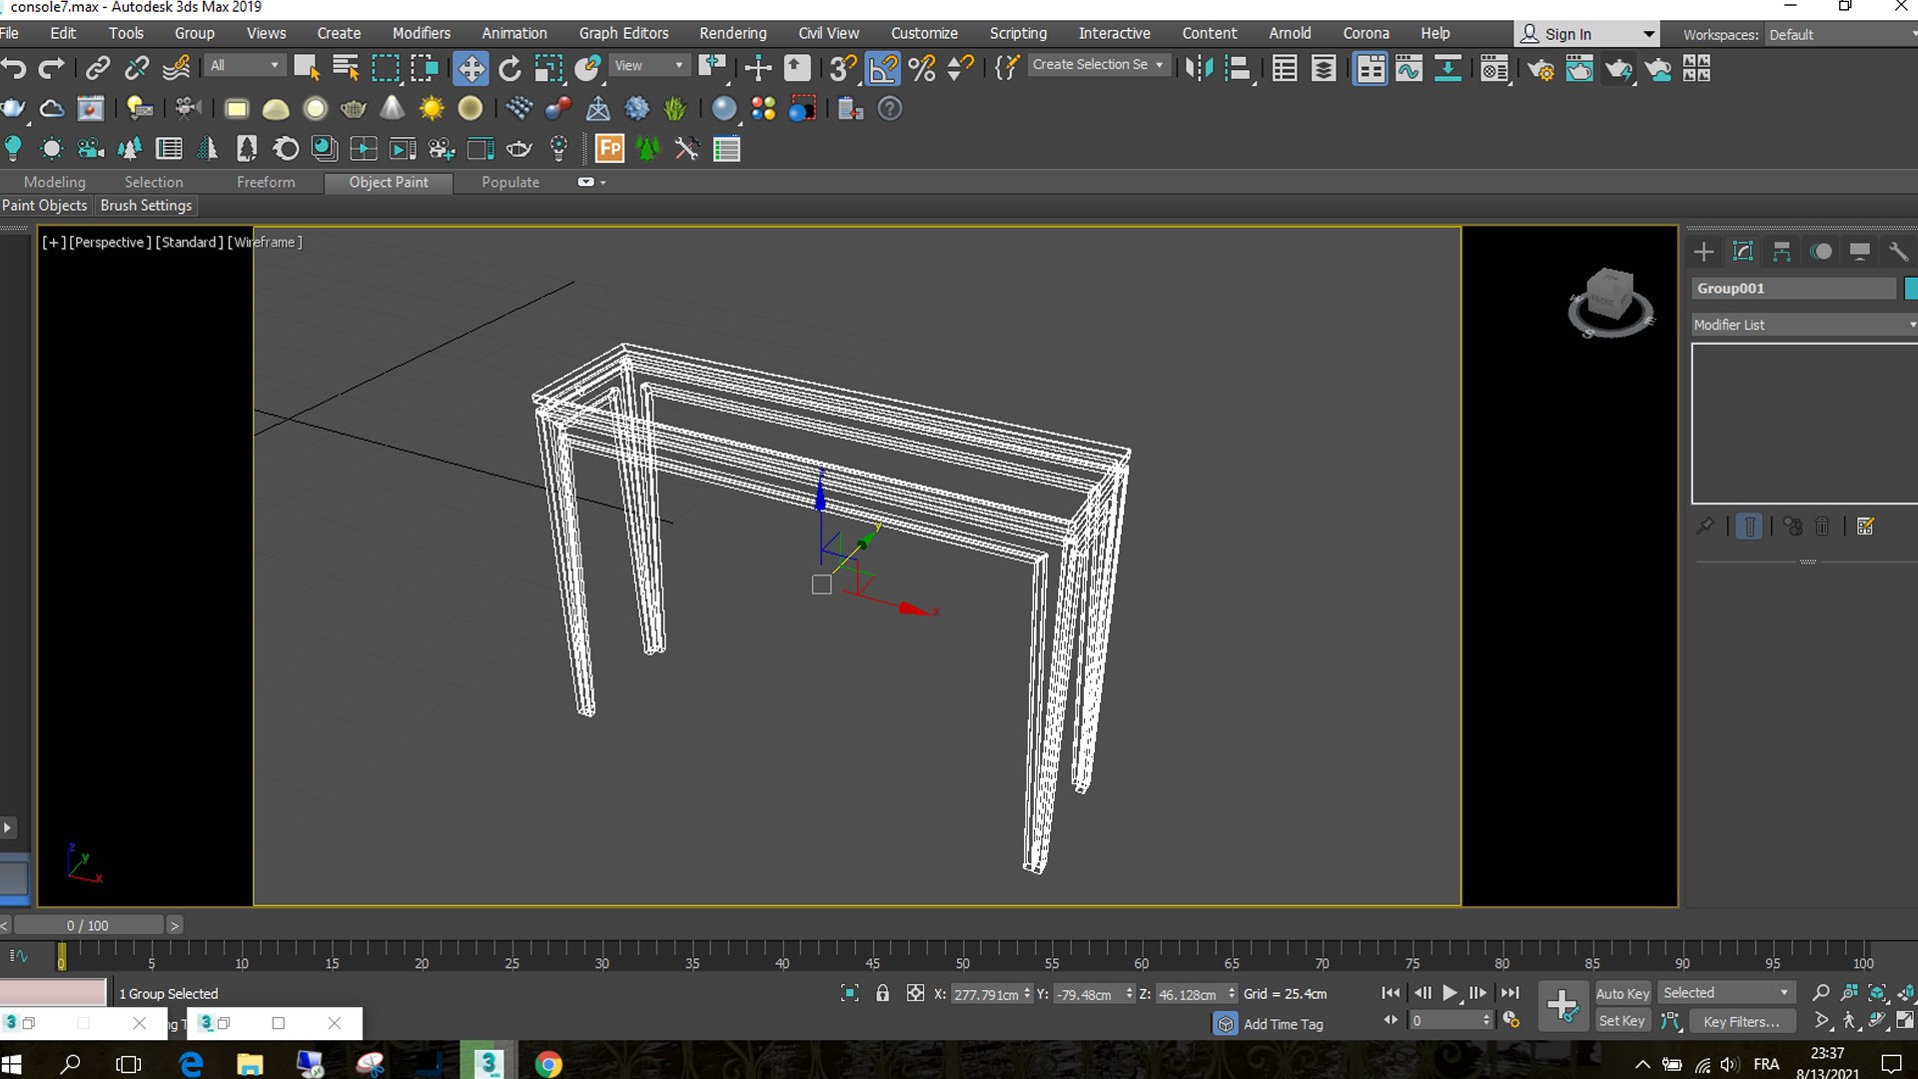Viewport: 1918px width, 1079px height.
Task: Select the Rotate tool in main toolbar
Action: coord(509,68)
